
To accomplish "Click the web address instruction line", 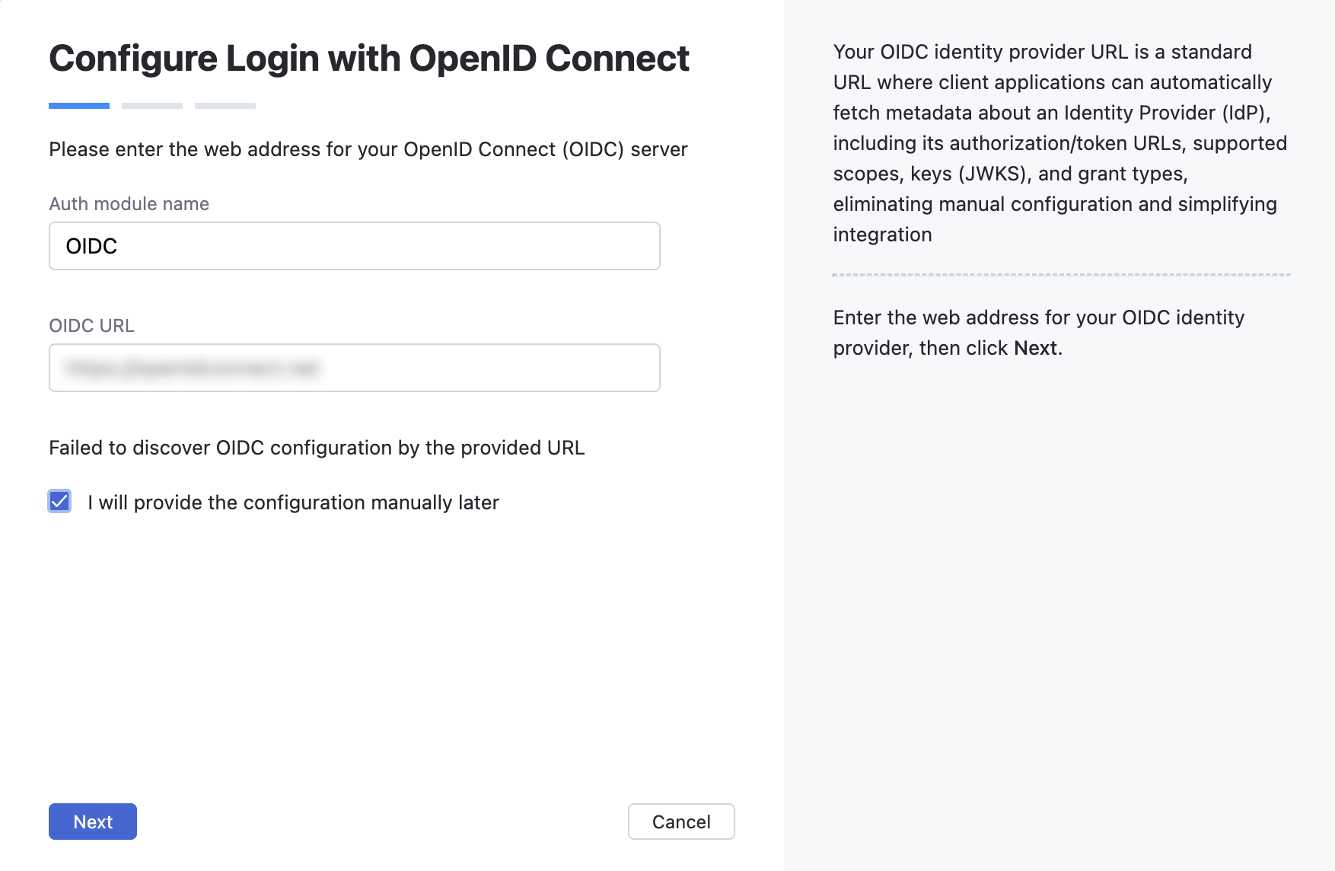I will pyautogui.click(x=368, y=149).
